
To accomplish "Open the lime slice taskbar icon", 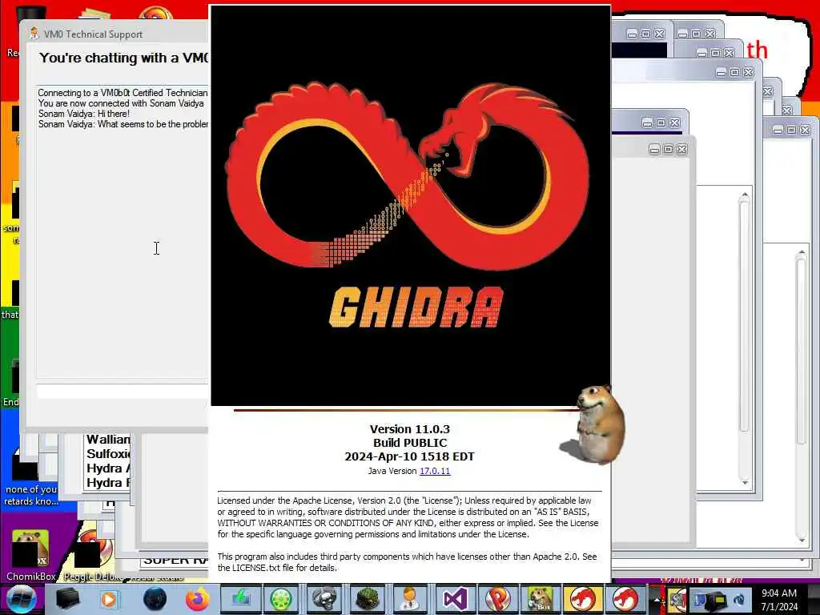I will coord(281,599).
